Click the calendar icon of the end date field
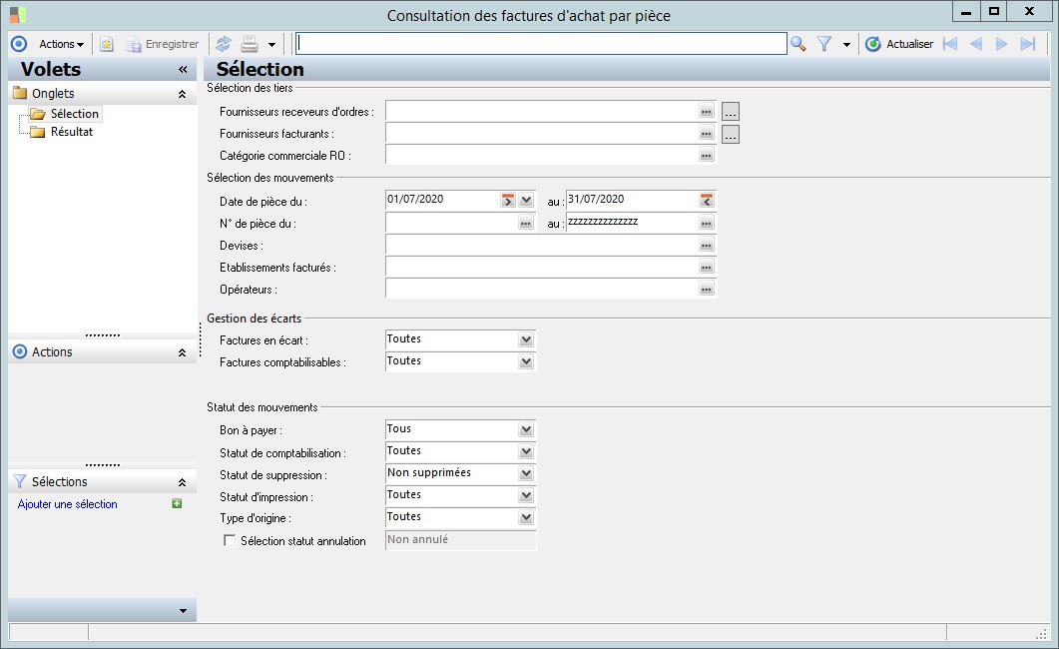The height and width of the screenshot is (649, 1059). coord(707,200)
